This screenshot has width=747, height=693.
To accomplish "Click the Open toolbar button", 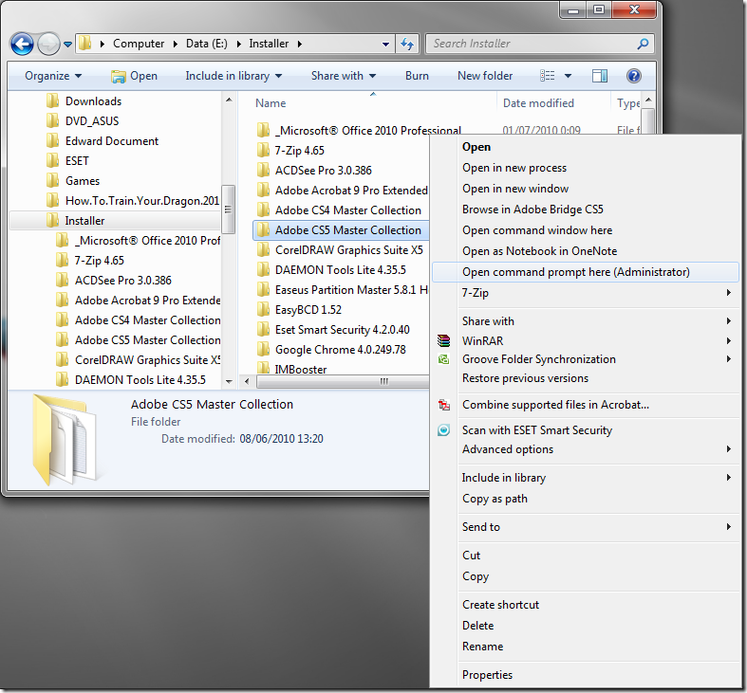I will pos(135,76).
